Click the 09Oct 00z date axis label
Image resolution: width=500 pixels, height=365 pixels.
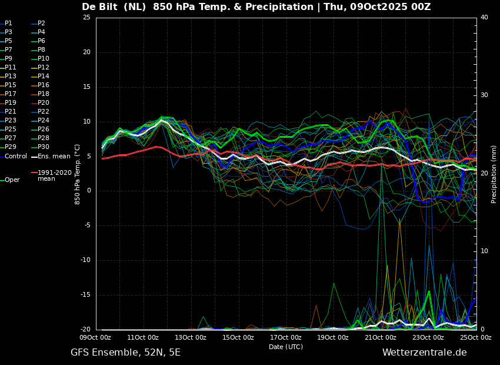pos(96,337)
